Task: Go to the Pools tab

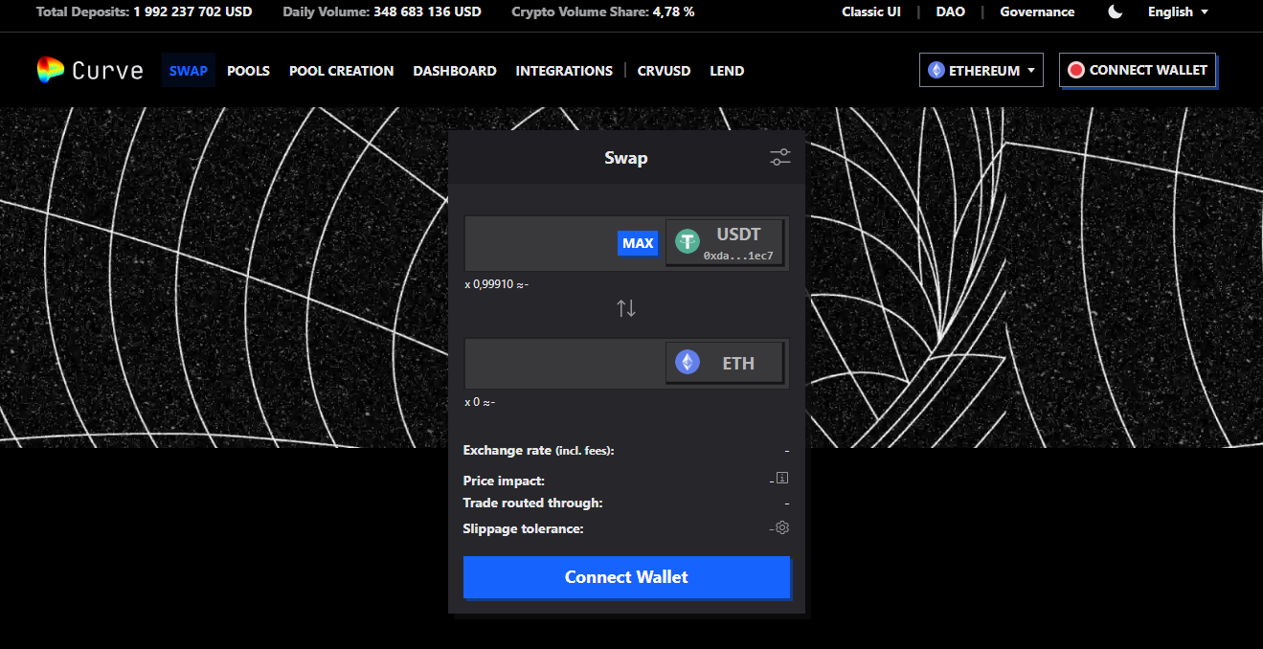Action: (x=248, y=71)
